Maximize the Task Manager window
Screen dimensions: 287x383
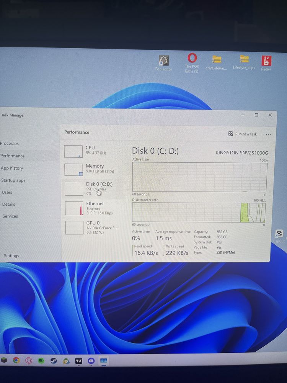point(256,115)
